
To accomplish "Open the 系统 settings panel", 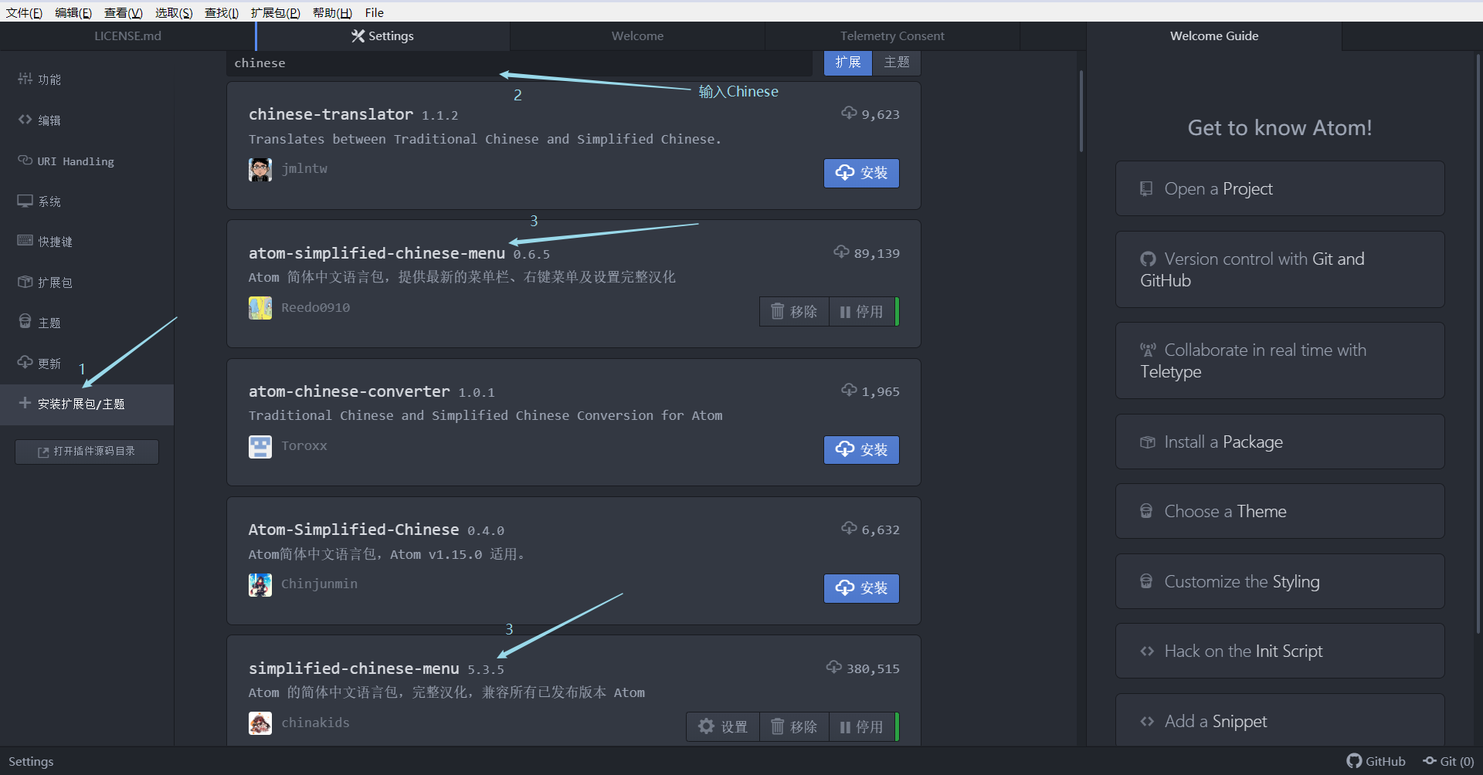I will pyautogui.click(x=50, y=201).
